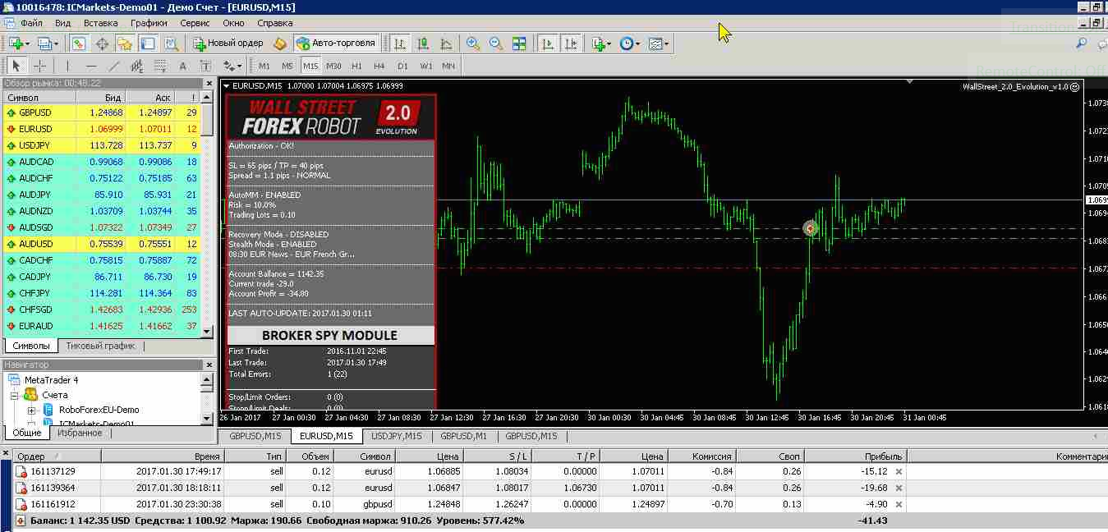
Task: Select the horizontal line drawing tool
Action: click(90, 66)
